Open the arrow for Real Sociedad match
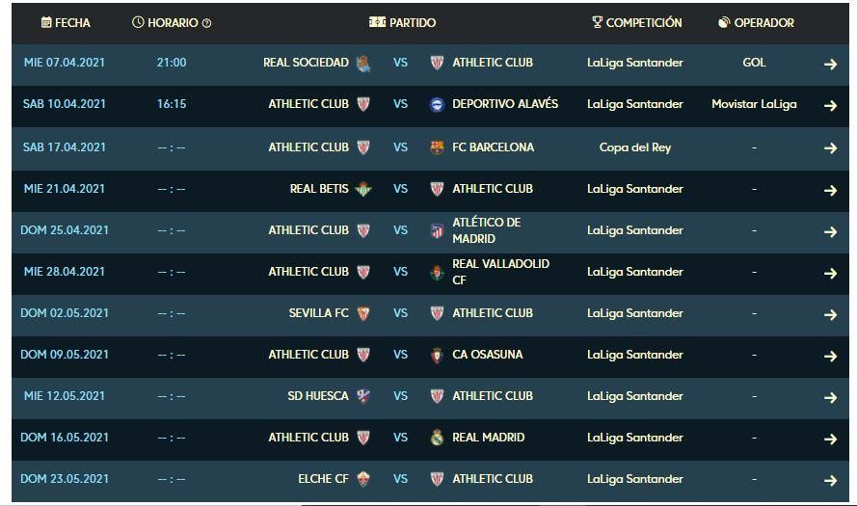Screen dimensions: 857x506 pos(830,65)
